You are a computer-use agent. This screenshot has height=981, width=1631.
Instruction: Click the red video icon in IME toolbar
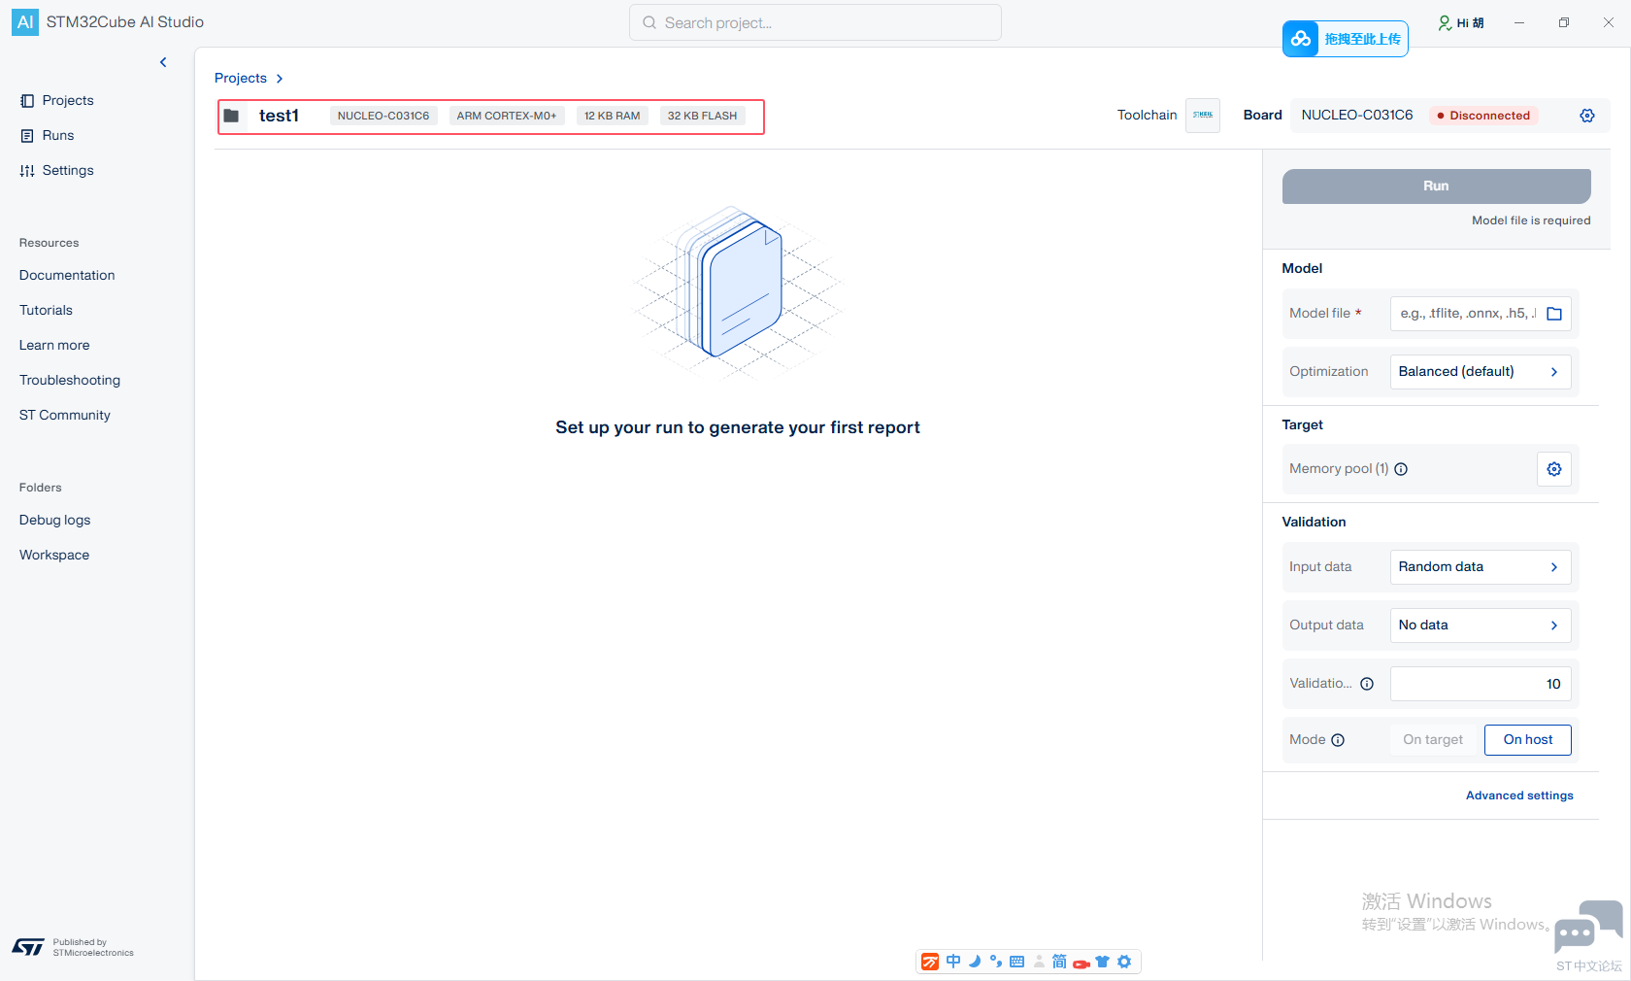tap(1081, 964)
